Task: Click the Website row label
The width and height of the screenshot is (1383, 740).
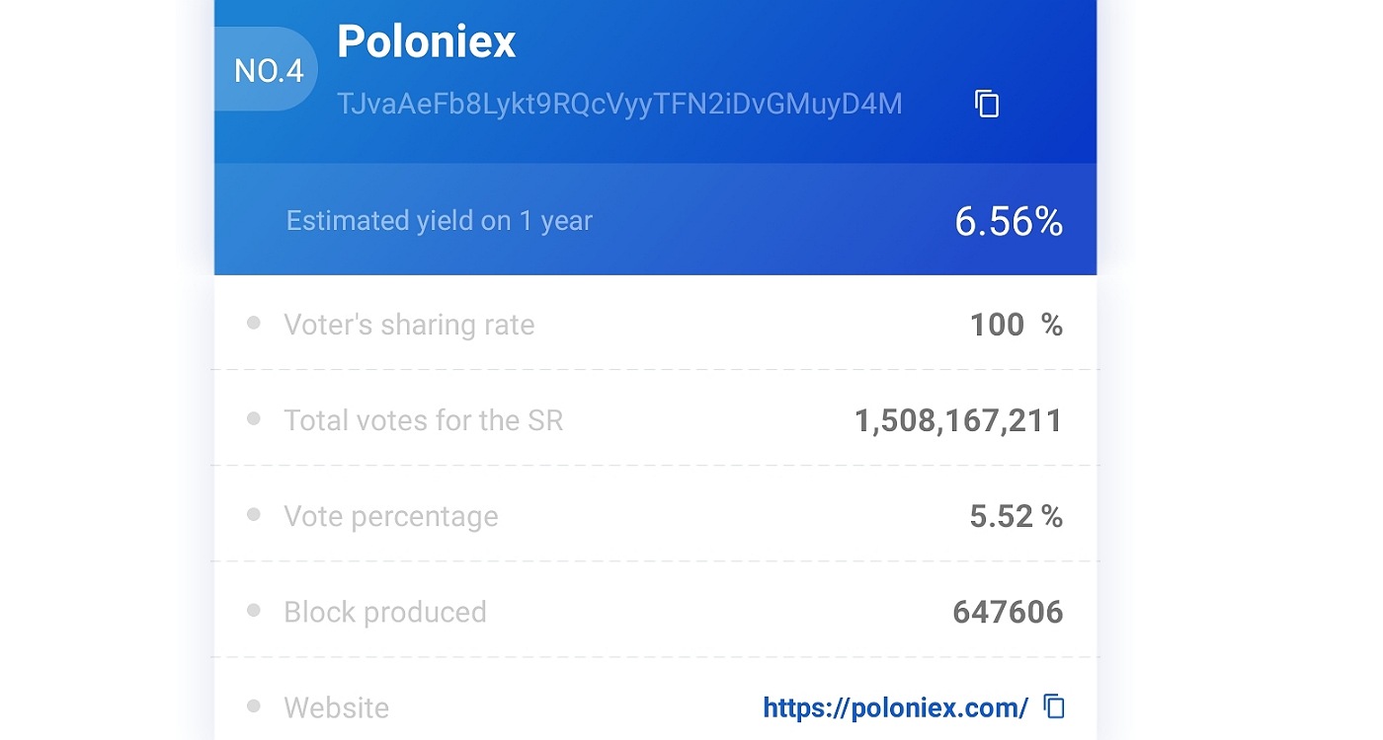Action: [337, 707]
